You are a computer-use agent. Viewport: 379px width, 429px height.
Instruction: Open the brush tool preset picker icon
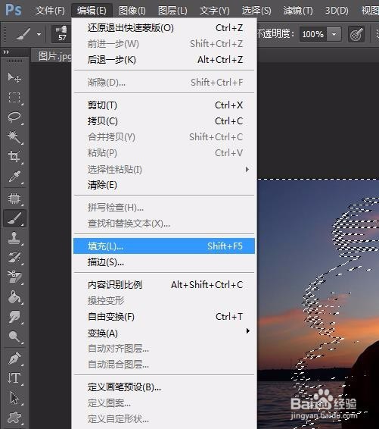(x=23, y=34)
